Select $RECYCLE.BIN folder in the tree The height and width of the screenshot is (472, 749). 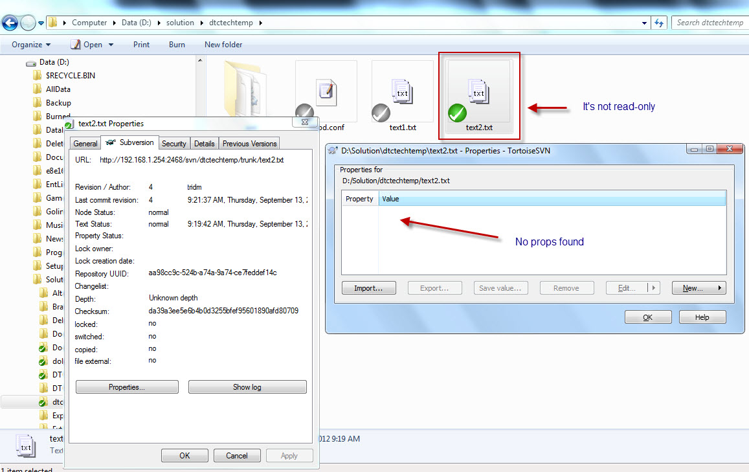tap(70, 76)
